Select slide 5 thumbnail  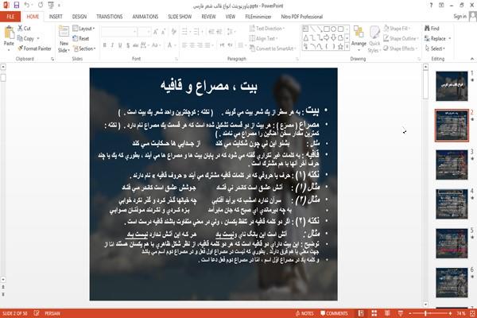click(452, 243)
